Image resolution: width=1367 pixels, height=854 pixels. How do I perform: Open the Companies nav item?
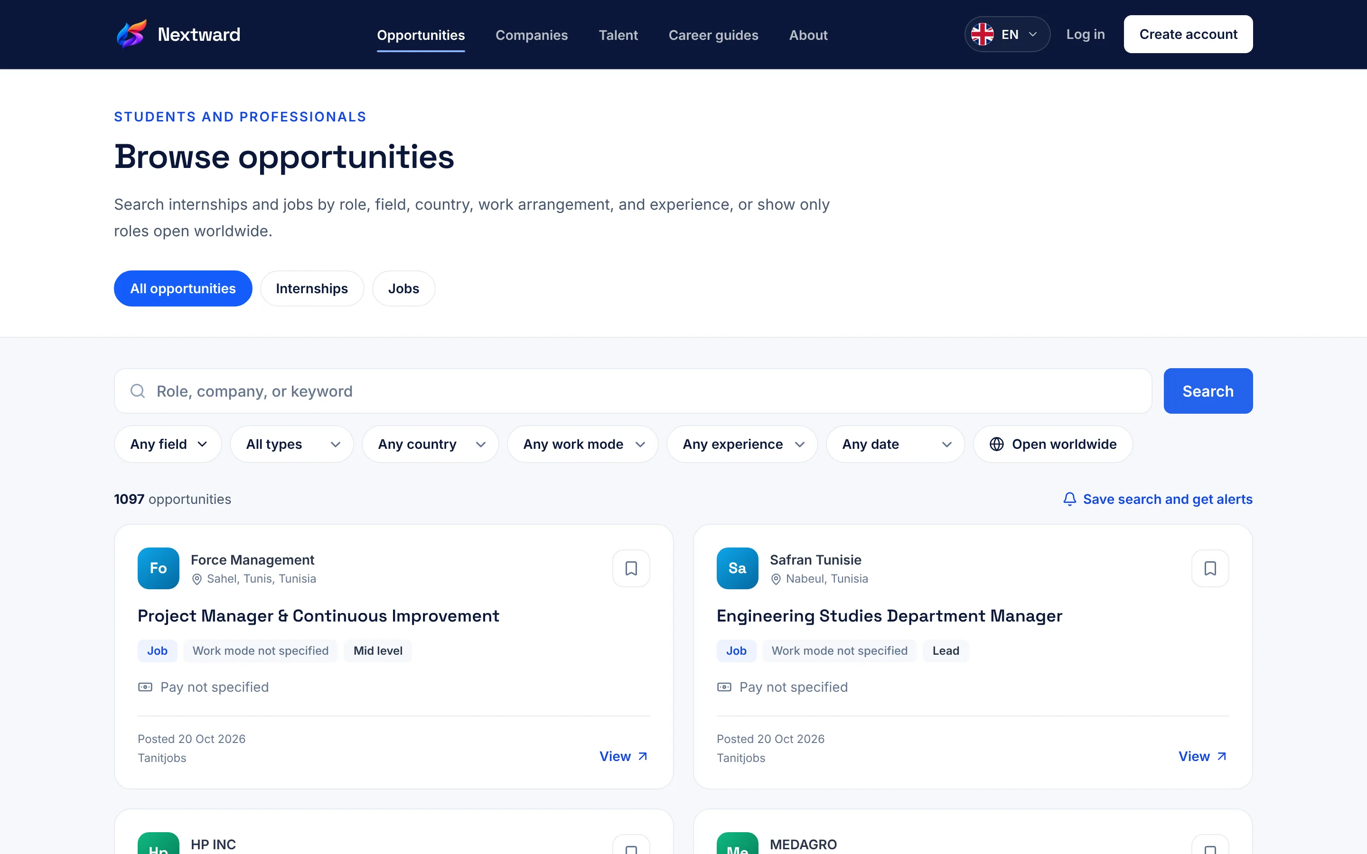(x=532, y=35)
